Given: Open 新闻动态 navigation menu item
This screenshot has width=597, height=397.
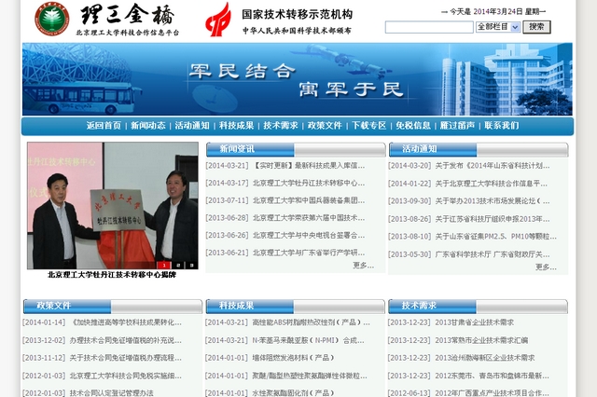Looking at the screenshot, I should click(x=147, y=126).
